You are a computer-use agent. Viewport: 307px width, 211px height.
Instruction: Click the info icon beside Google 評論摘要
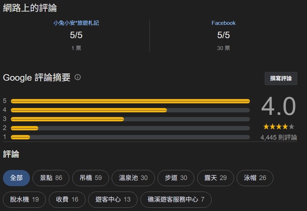tap(78, 77)
